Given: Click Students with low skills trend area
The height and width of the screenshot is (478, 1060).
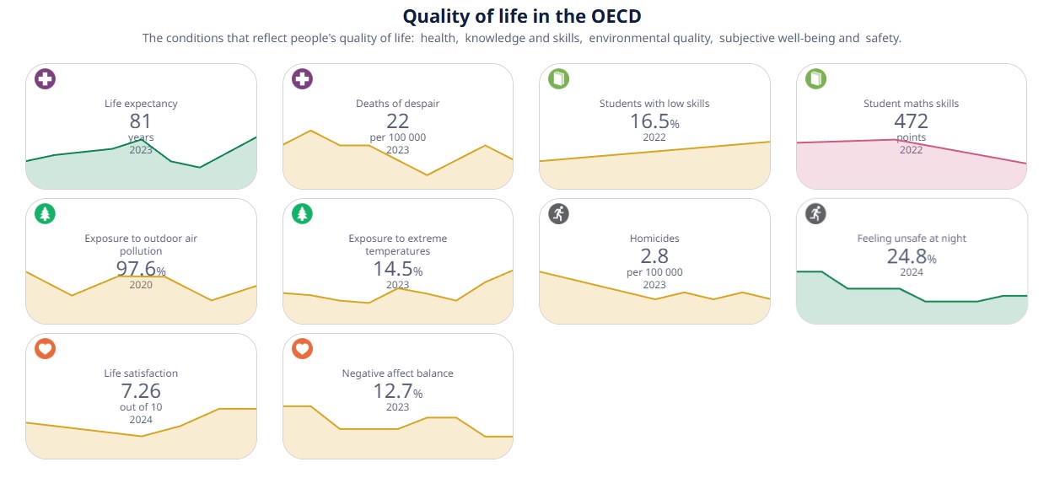Looking at the screenshot, I should click(654, 169).
